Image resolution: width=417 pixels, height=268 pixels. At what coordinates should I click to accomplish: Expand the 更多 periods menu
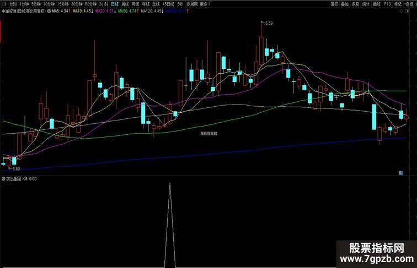click(x=205, y=4)
